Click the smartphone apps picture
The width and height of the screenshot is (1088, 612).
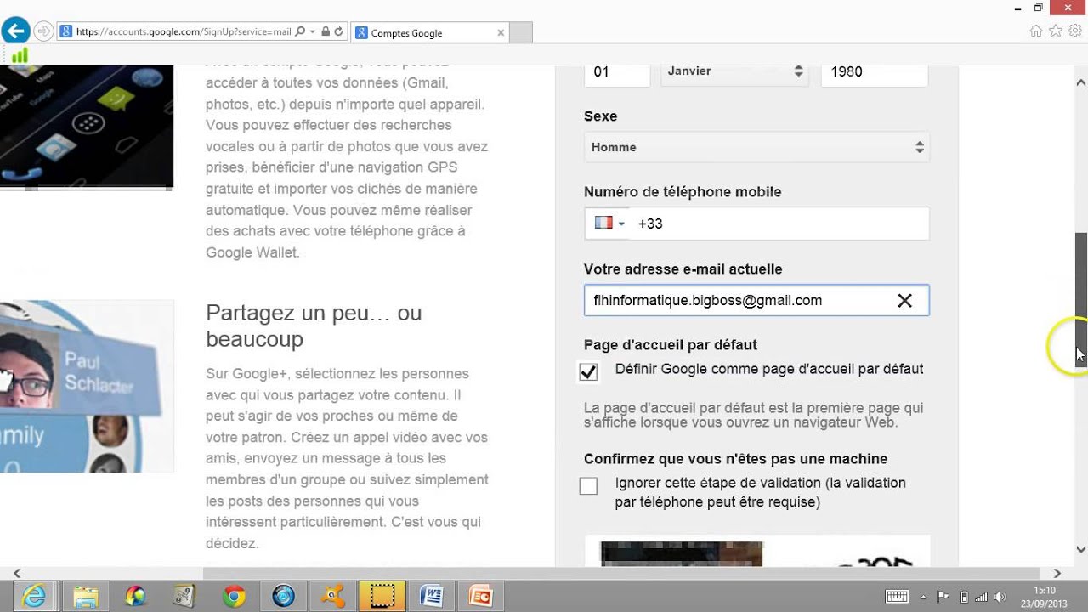tap(87, 126)
